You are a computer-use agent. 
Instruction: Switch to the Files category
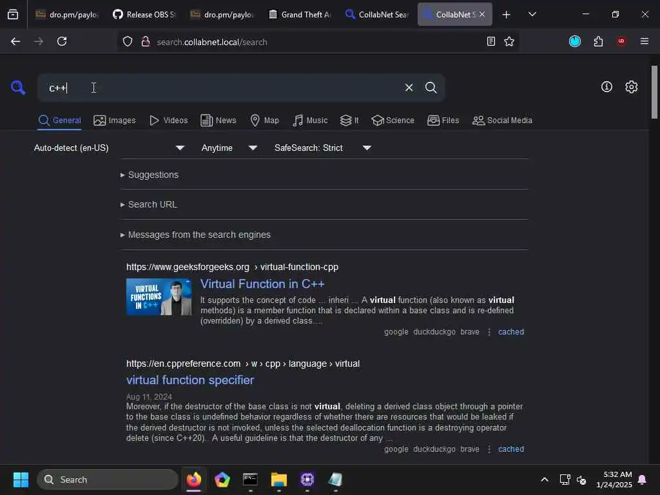pos(443,121)
